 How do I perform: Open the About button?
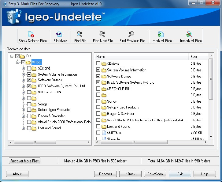(17, 174)
